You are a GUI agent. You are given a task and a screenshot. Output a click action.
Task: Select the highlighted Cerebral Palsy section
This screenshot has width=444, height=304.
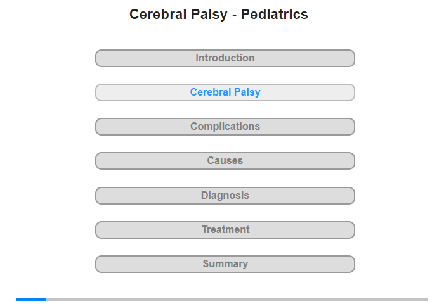(225, 92)
